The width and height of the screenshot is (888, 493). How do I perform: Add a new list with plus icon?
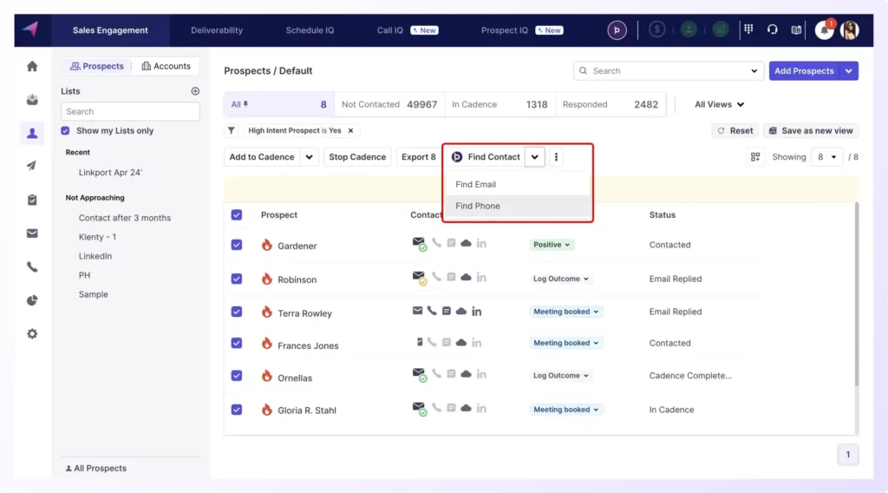click(195, 91)
